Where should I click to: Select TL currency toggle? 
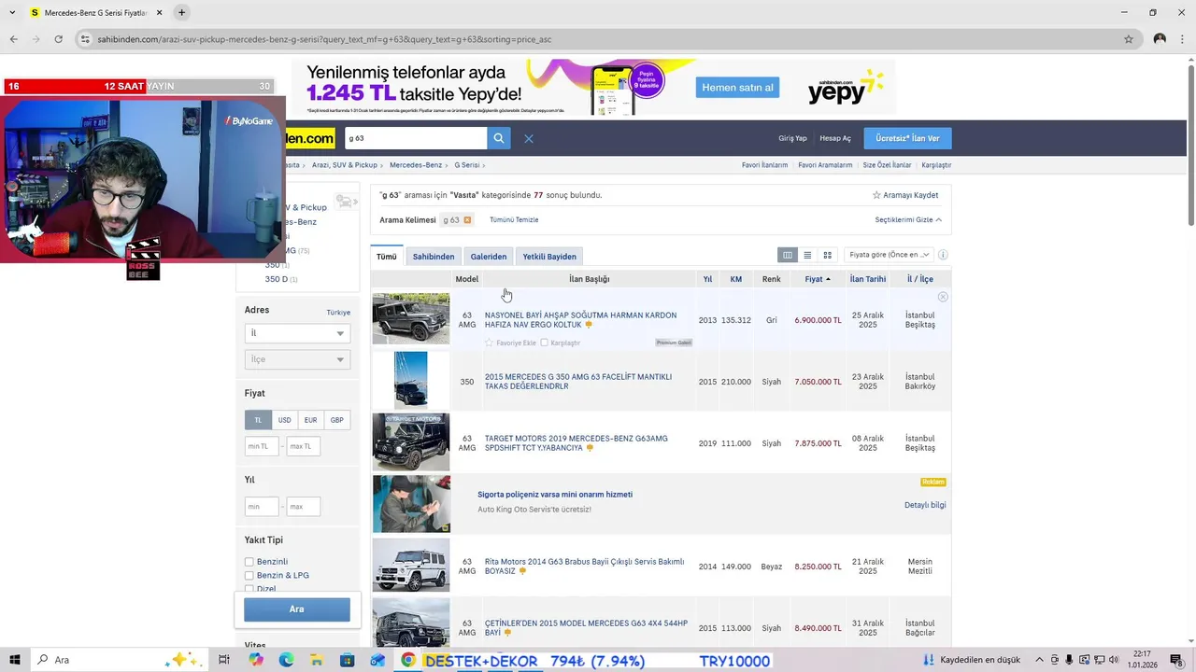(258, 420)
